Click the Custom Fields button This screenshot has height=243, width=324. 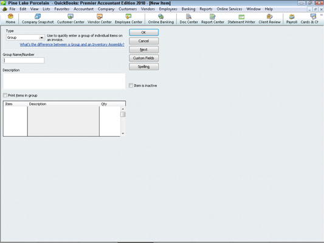click(143, 58)
